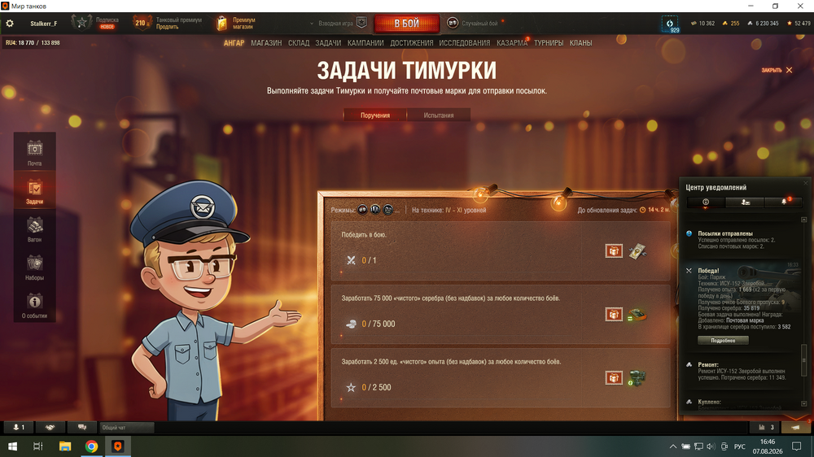Open the game settings gear icon

pos(10,24)
